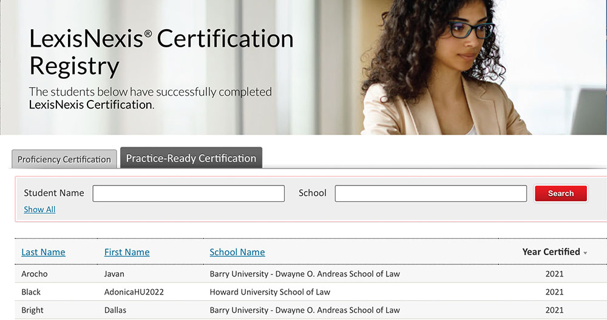Select the last name Arocho

[35, 274]
